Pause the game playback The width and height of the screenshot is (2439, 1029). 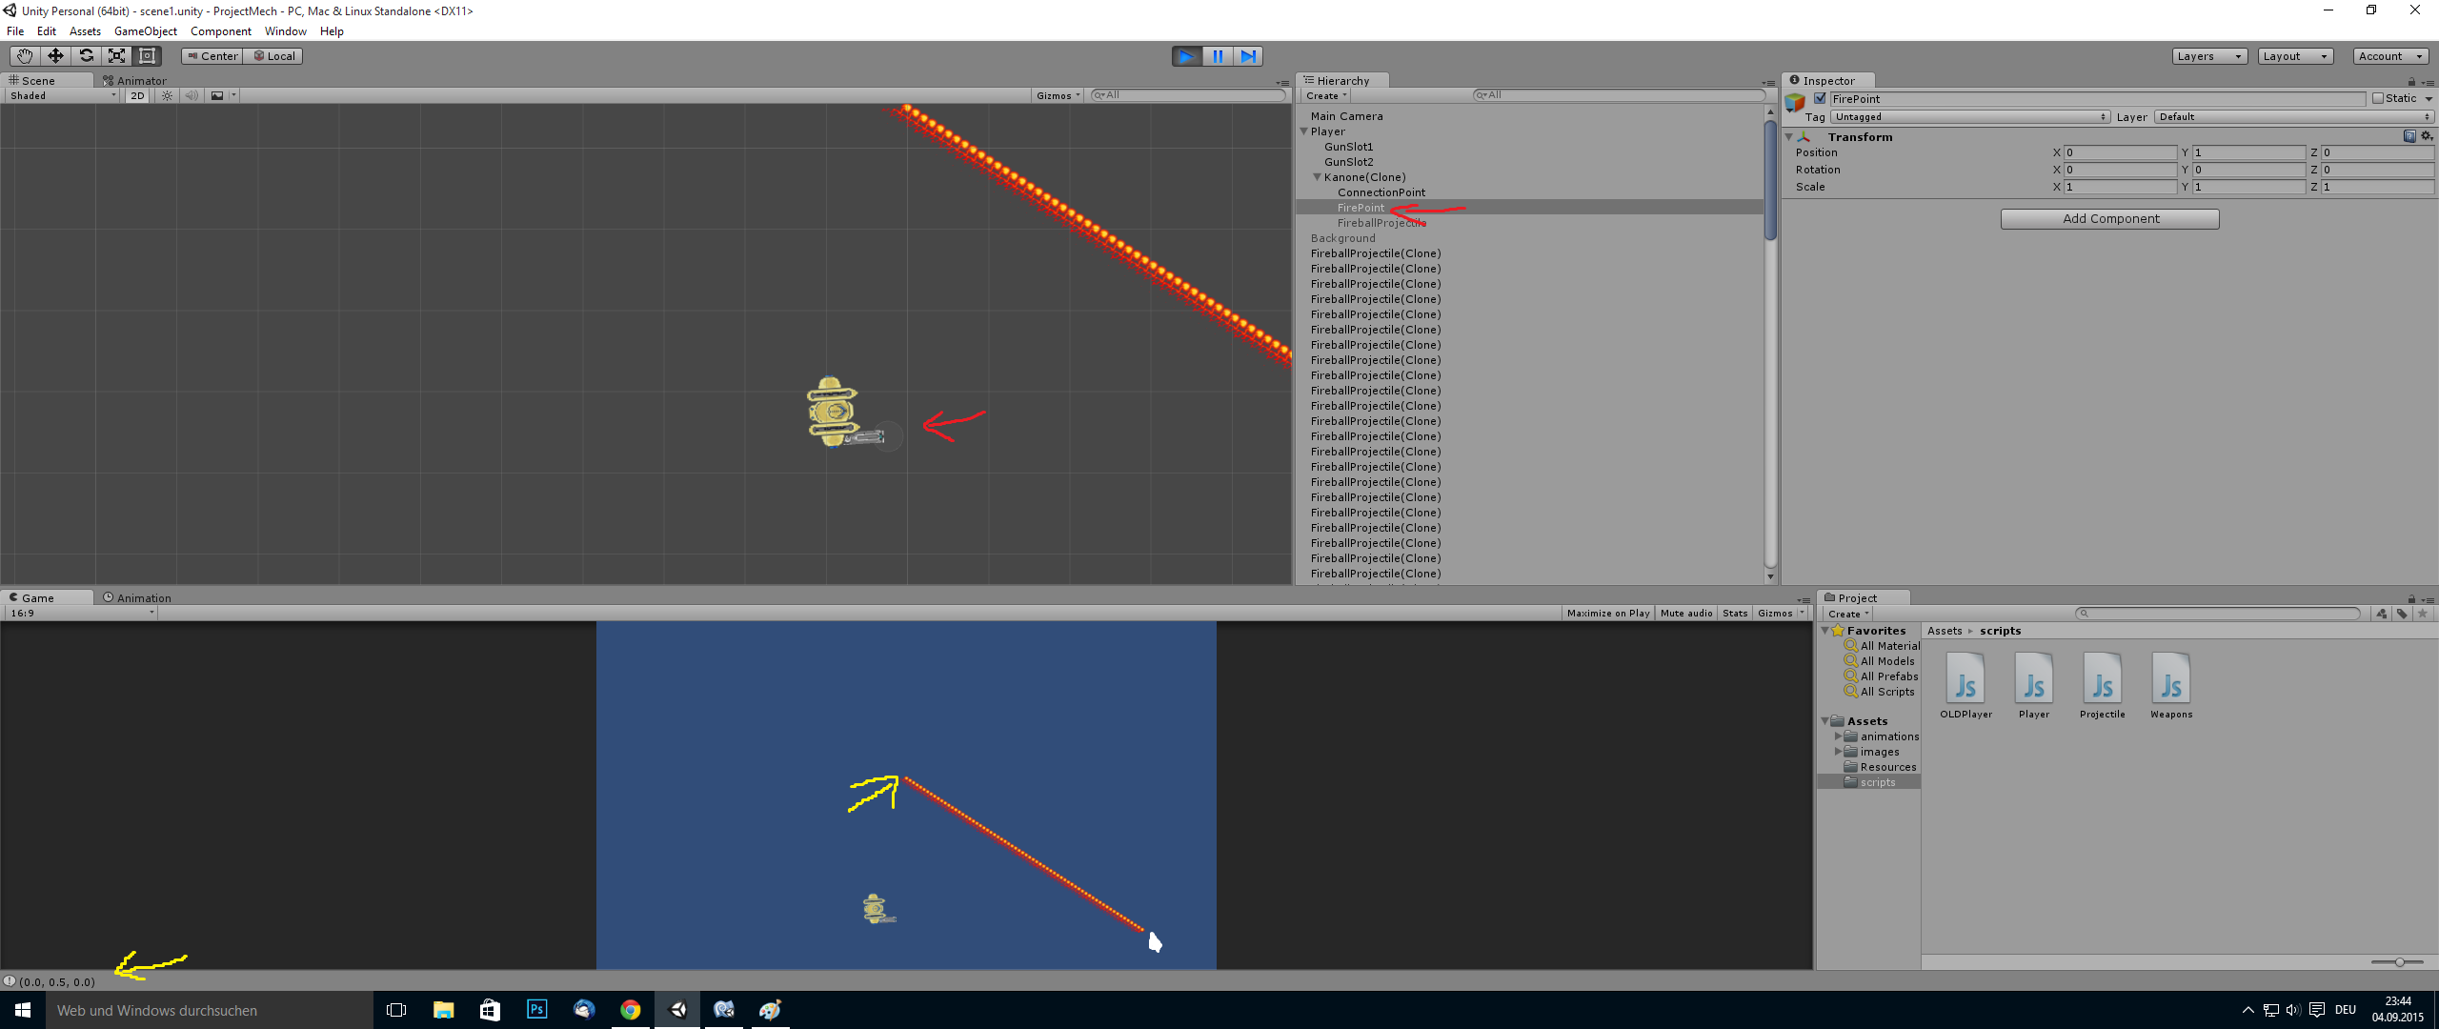click(1218, 56)
